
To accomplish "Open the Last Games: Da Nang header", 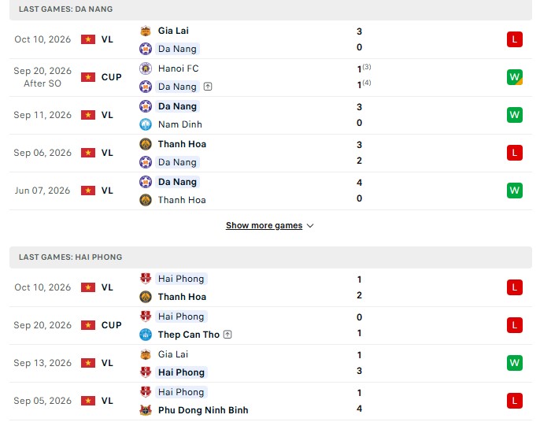I will (271, 9).
